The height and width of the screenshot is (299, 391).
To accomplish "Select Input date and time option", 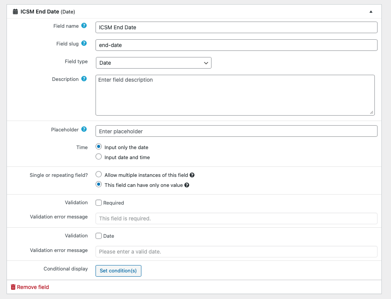I will coord(99,157).
